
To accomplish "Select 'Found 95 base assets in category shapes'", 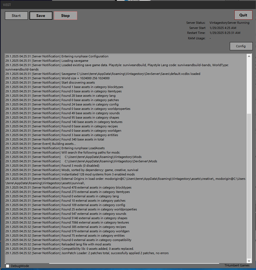I will pyautogui.click(x=62, y=118).
